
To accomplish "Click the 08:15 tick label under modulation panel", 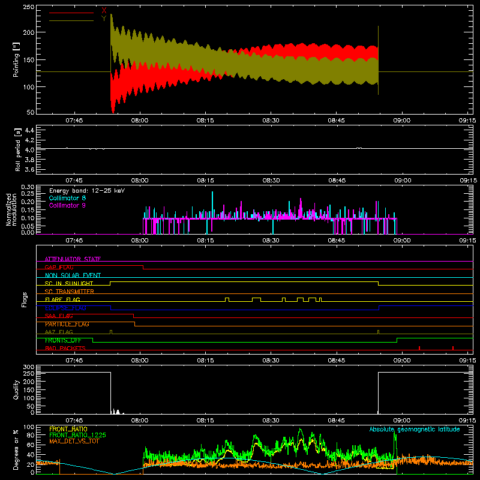I will point(205,241).
